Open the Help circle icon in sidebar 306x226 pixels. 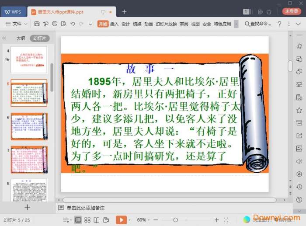tap(299, 199)
